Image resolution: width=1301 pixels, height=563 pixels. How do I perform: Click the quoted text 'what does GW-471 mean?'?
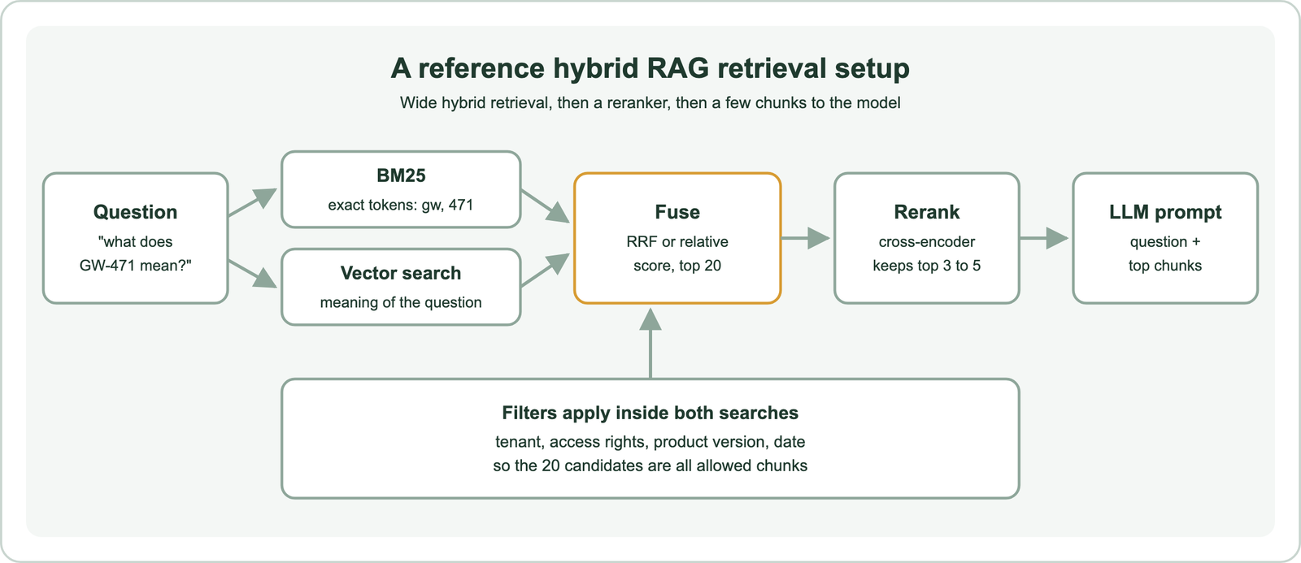135,253
